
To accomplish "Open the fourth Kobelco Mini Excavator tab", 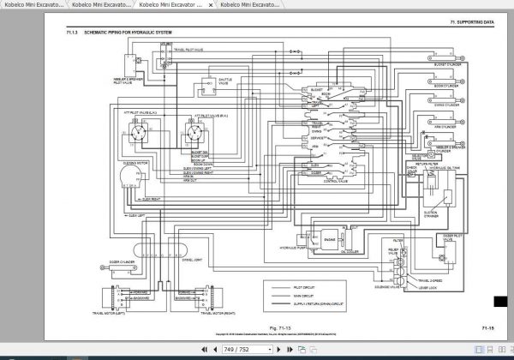I will tap(250, 4).
